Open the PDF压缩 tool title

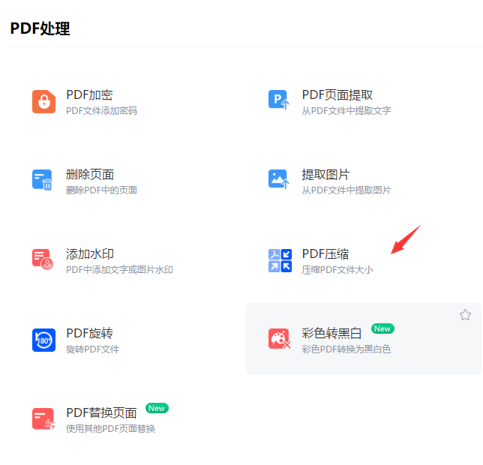(x=325, y=253)
